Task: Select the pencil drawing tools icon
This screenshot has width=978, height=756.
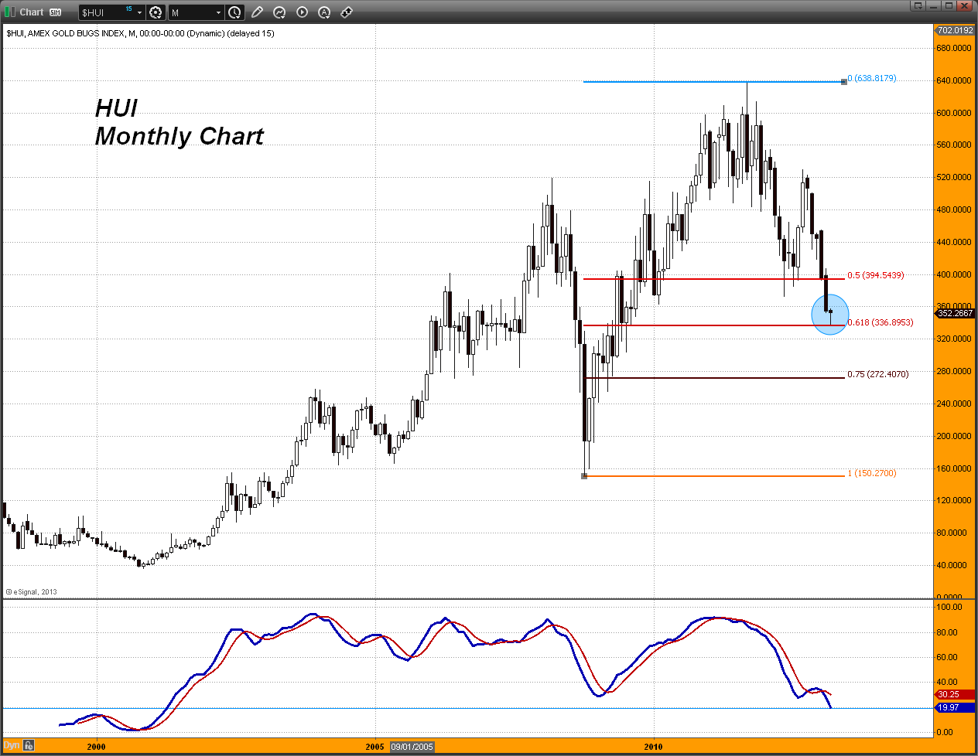Action: point(257,12)
